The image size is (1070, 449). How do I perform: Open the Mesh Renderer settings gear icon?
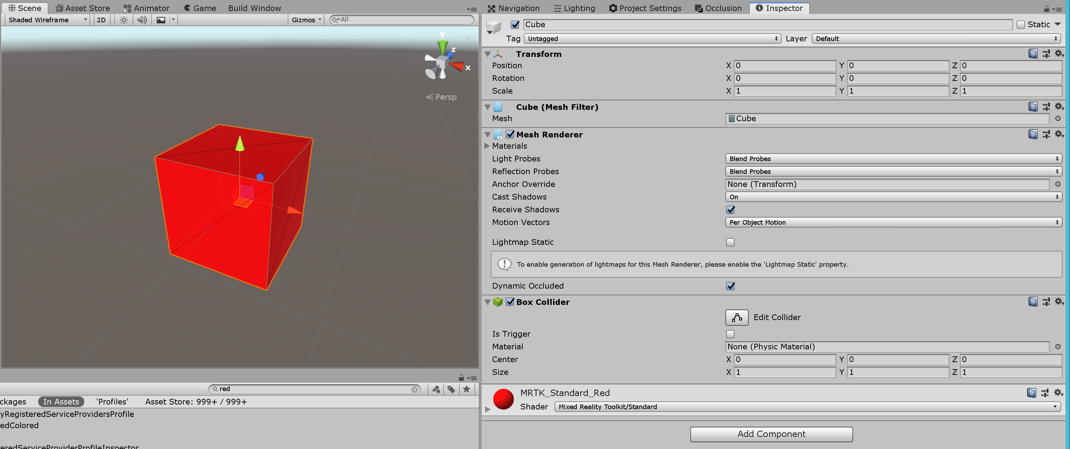1059,134
